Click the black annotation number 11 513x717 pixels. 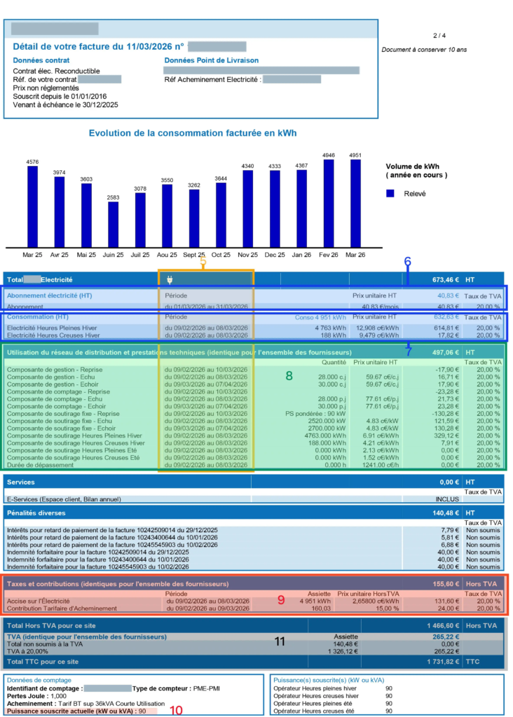pos(280,641)
